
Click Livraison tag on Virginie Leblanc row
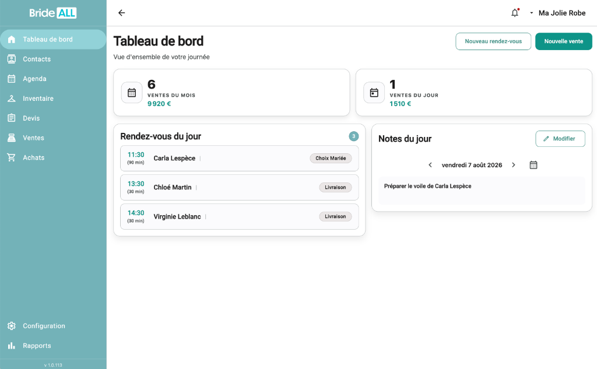pos(335,217)
